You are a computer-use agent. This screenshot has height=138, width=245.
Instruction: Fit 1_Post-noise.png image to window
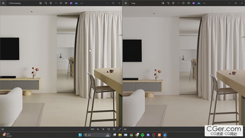(109, 129)
